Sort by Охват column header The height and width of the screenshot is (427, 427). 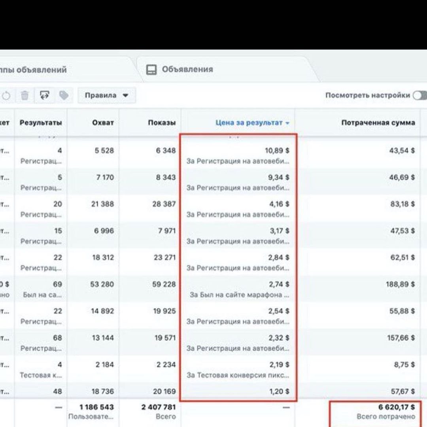tap(103, 123)
